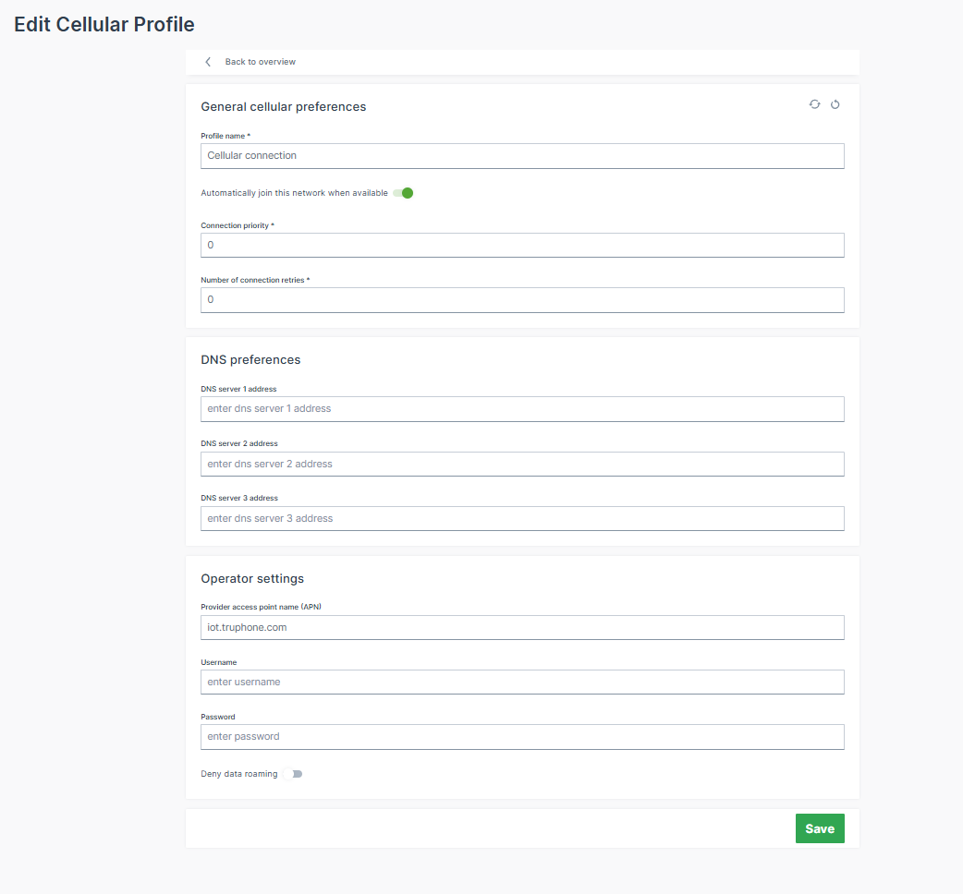This screenshot has height=894, width=963.
Task: Click the Operator settings section heading
Action: [252, 578]
